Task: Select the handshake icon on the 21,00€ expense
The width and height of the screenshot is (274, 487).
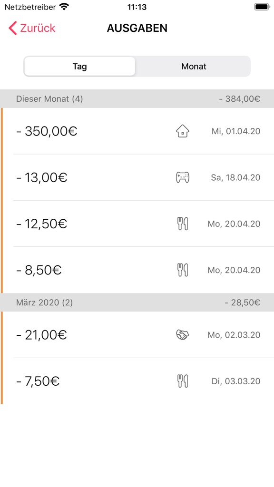Action: pos(182,335)
